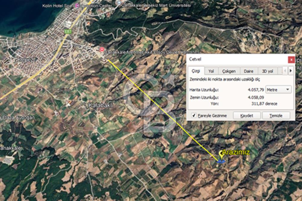Toggle the Fareyle Gezinme checkbox
The height and width of the screenshot is (201, 302).
click(x=194, y=115)
